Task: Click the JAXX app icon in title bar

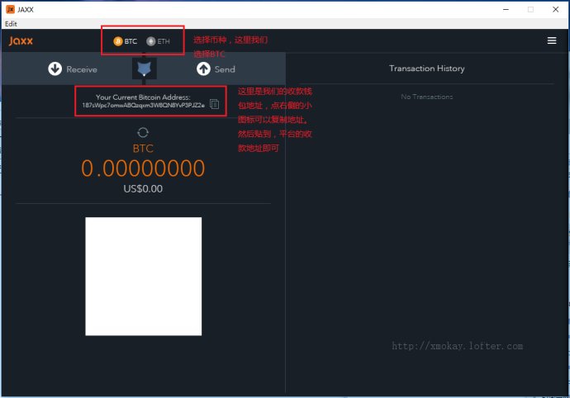Action: pyautogui.click(x=10, y=9)
